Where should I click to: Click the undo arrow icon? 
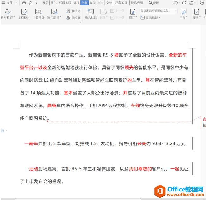point(30,3)
